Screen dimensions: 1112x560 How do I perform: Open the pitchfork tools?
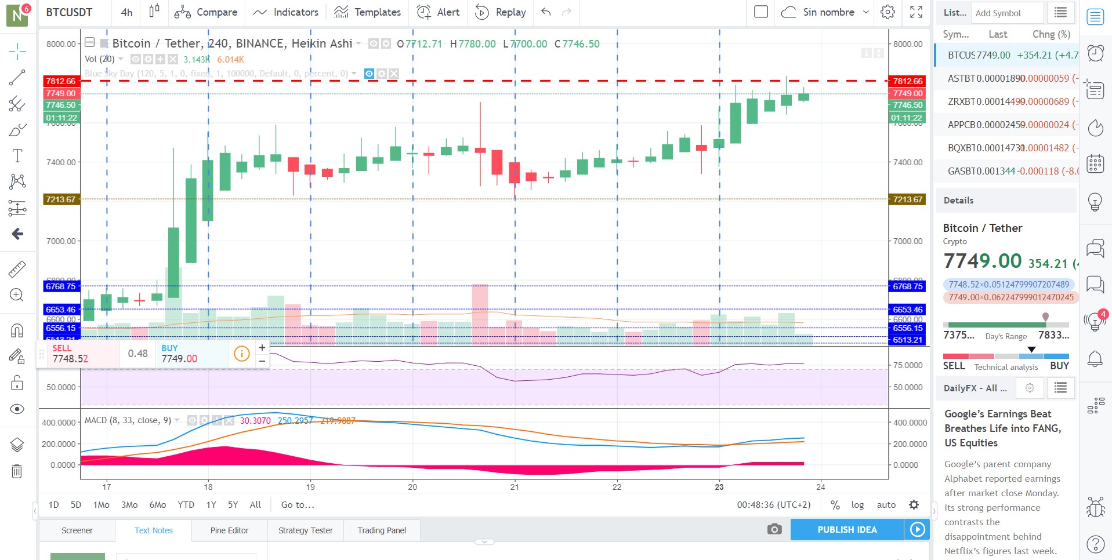point(17,104)
